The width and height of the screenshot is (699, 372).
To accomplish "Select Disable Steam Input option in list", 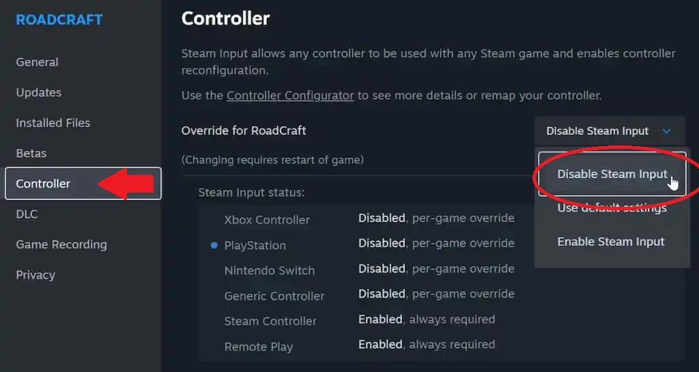I will tap(612, 174).
